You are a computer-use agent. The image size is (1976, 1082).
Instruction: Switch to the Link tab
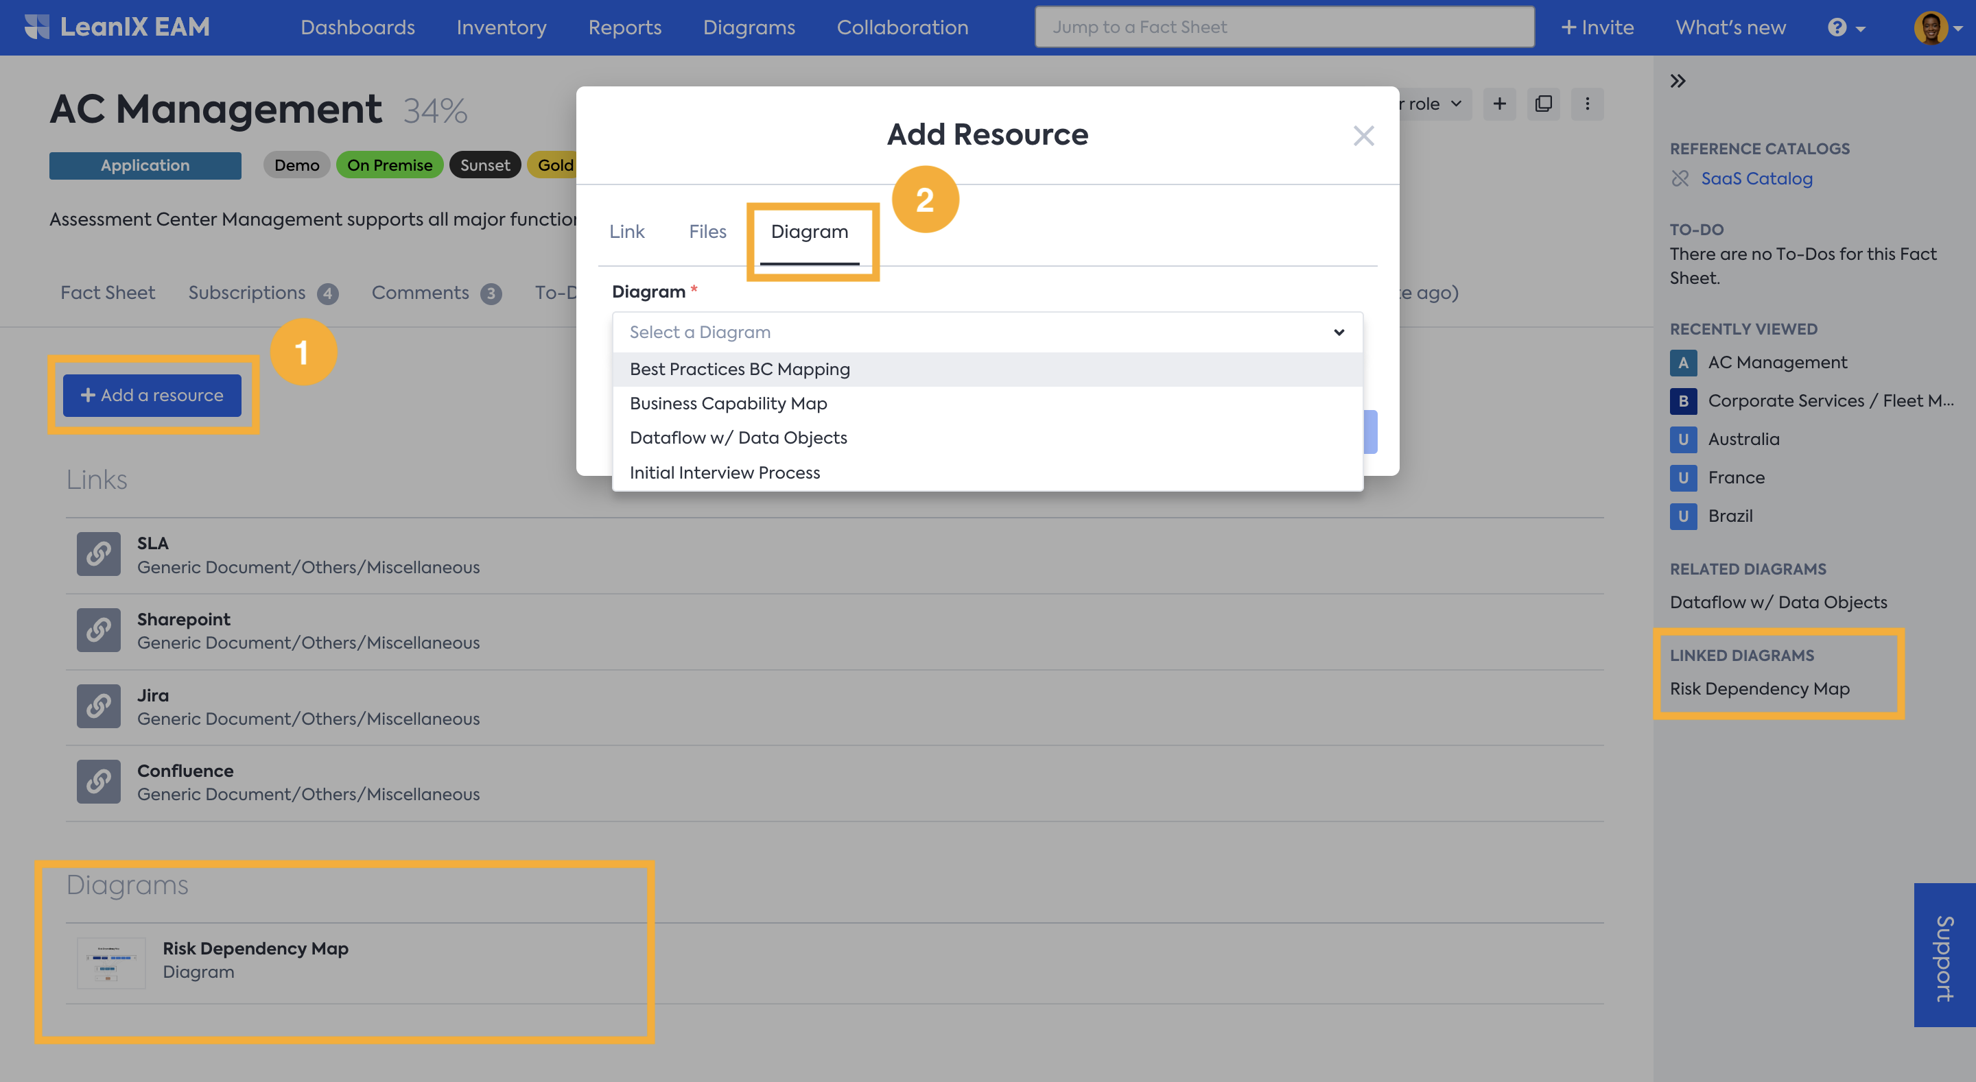[626, 232]
